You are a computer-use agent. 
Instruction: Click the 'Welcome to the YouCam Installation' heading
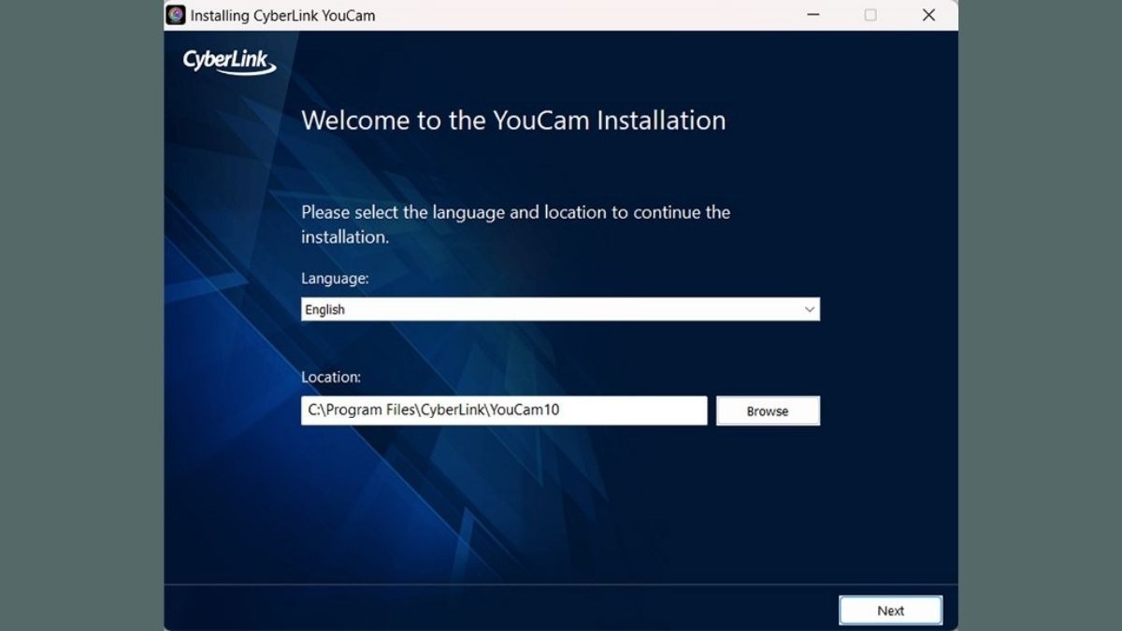[x=513, y=121]
